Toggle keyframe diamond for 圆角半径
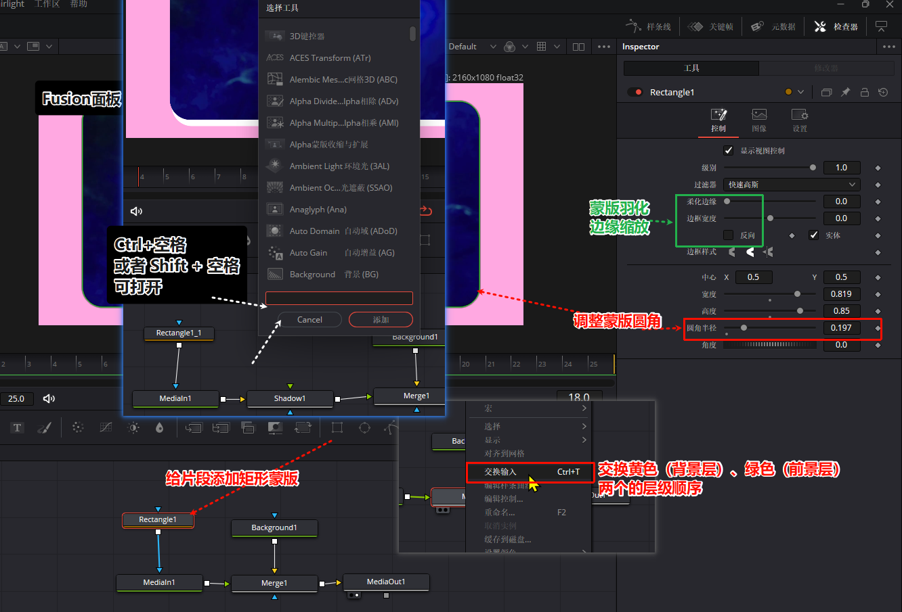 pos(878,328)
